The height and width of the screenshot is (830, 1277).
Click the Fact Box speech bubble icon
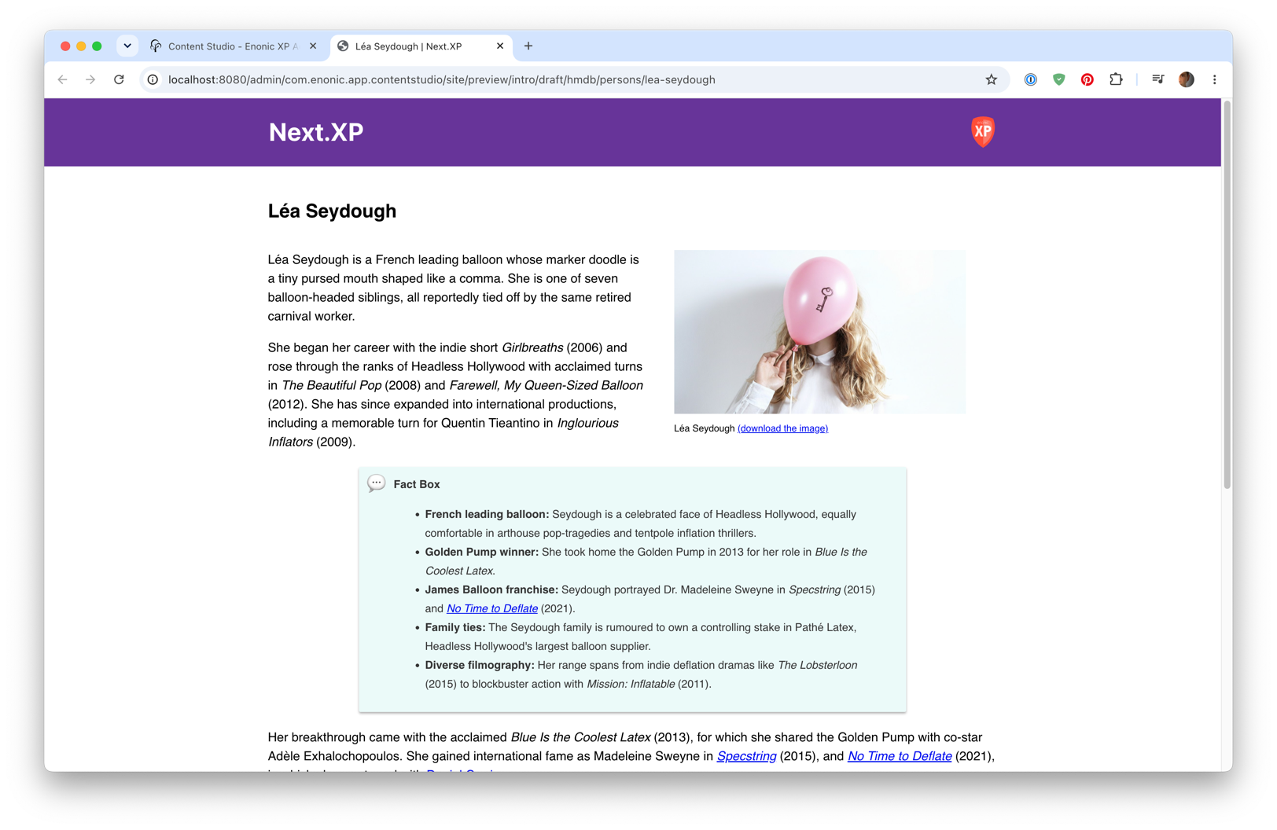pyautogui.click(x=377, y=483)
